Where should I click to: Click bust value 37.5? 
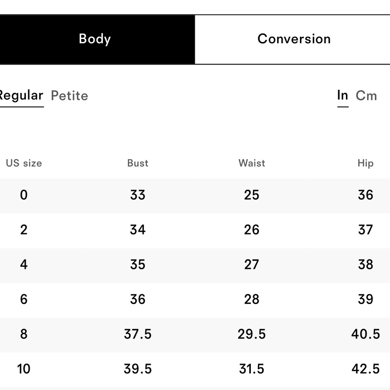click(138, 334)
